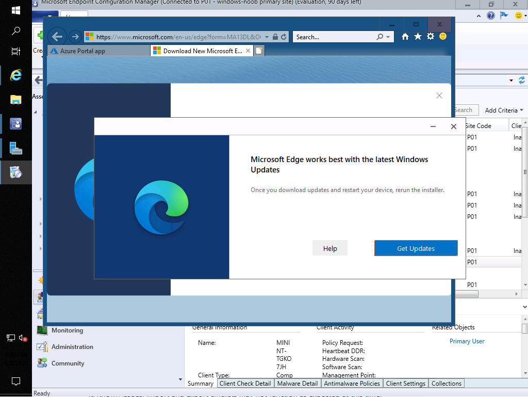Click the Configuration Manager flag notifications icon

(x=504, y=15)
